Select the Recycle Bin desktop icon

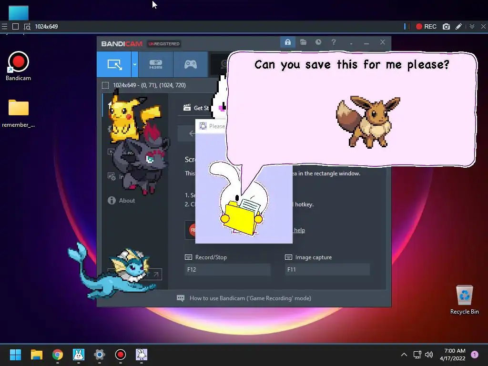tap(464, 300)
